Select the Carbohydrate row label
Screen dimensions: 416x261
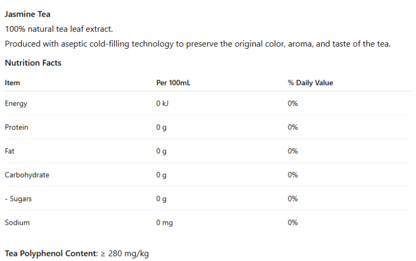point(27,175)
